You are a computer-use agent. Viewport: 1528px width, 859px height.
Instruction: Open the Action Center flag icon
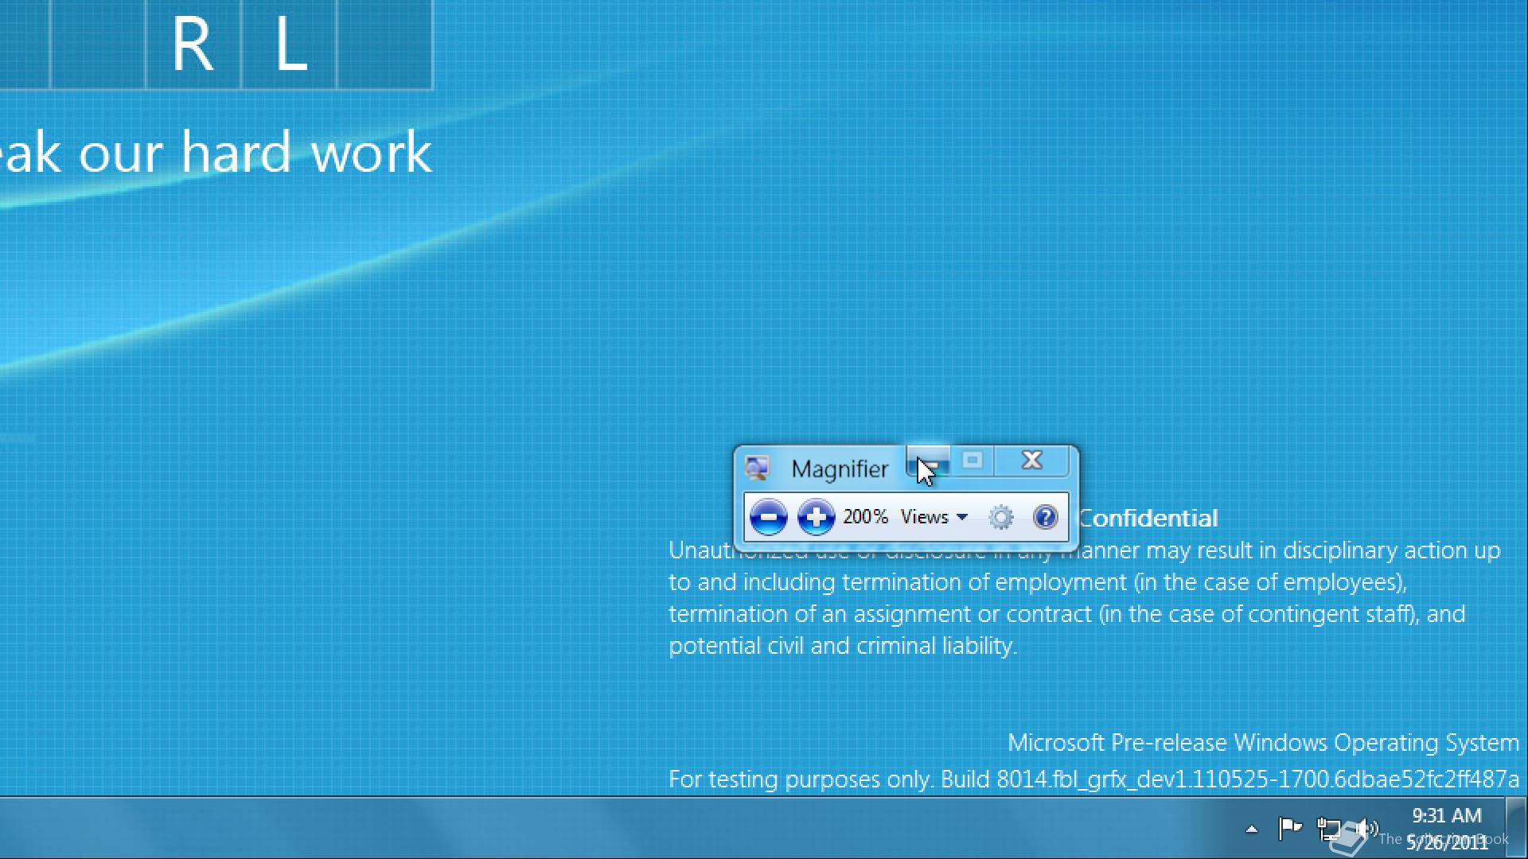1289,829
